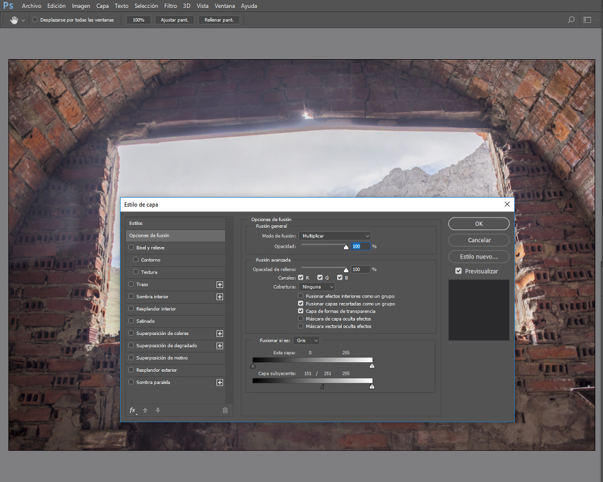603x482 pixels.
Task: Open the Filtro menu
Action: coord(171,6)
